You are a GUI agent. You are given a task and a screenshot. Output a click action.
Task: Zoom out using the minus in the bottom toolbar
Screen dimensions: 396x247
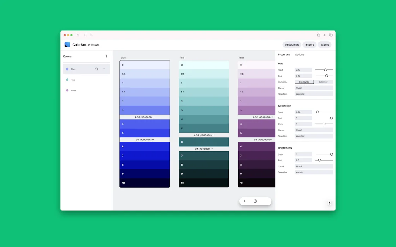(266, 201)
